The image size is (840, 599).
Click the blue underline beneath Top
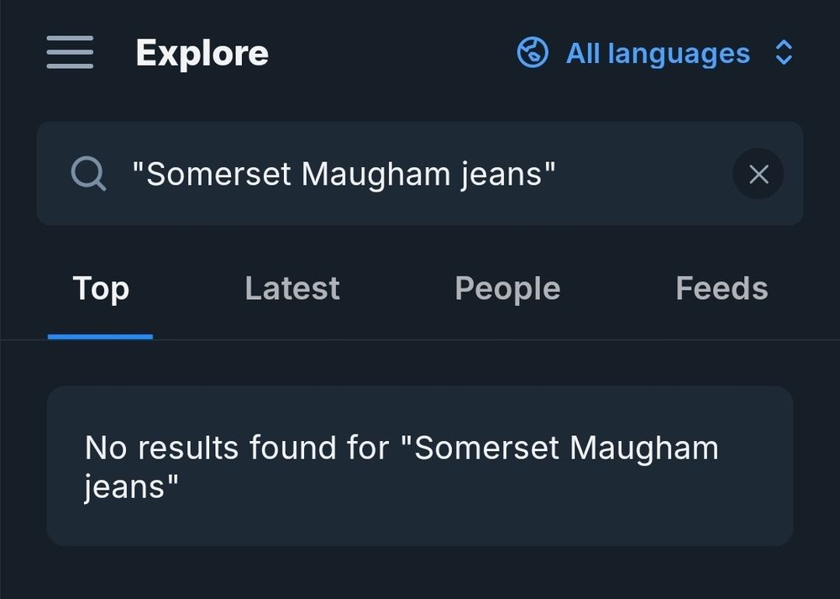(100, 337)
